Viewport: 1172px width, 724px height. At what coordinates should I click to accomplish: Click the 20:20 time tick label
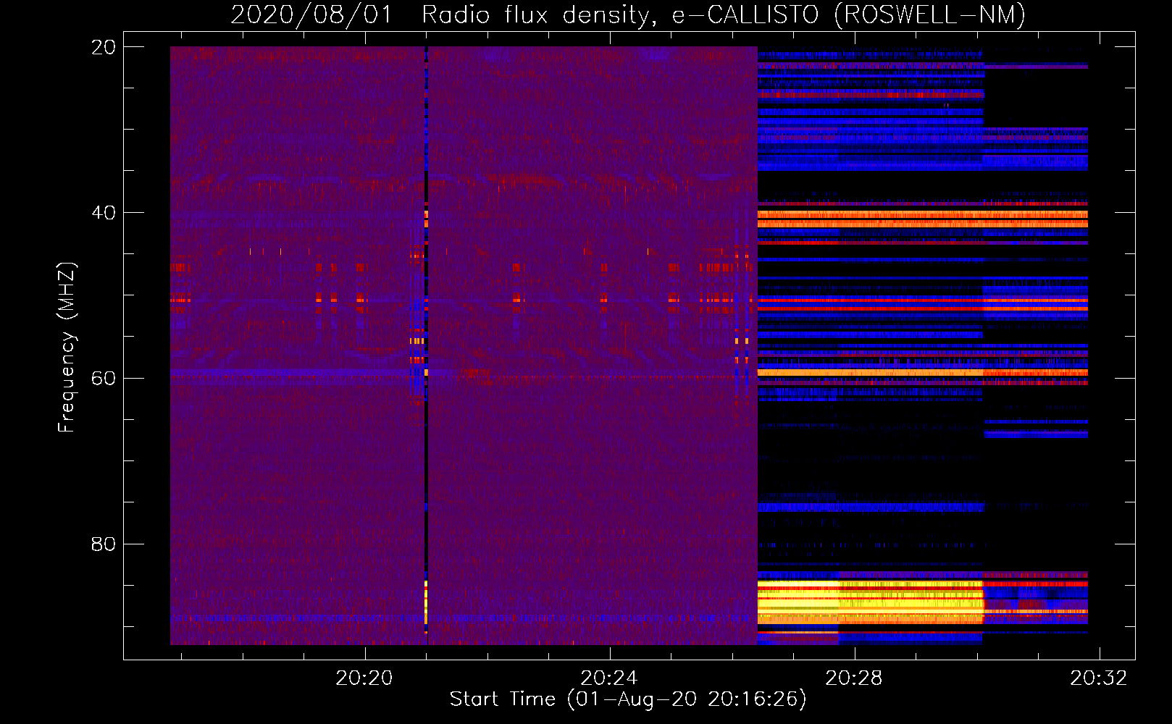pyautogui.click(x=364, y=678)
